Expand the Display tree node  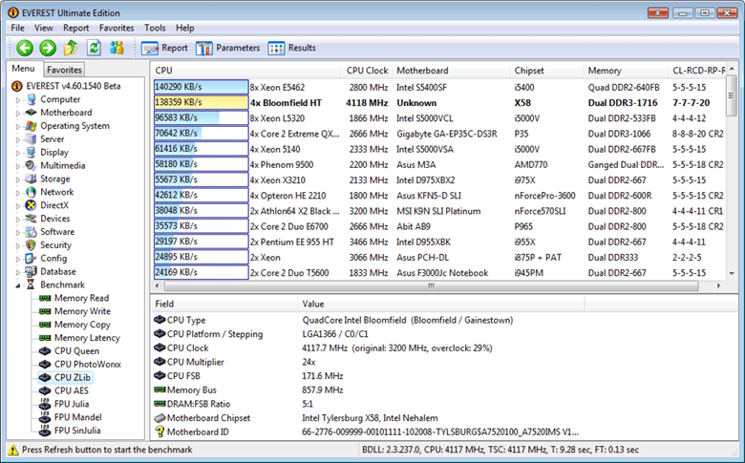pyautogui.click(x=18, y=154)
